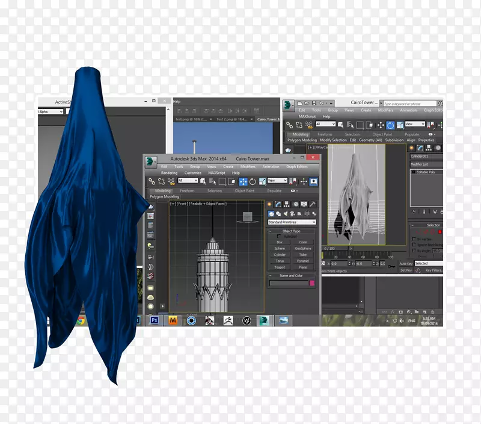Image resolution: width=481 pixels, height=424 pixels.
Task: Choose Select Object tool in Cairo Tower.max window
Action: tap(203, 181)
